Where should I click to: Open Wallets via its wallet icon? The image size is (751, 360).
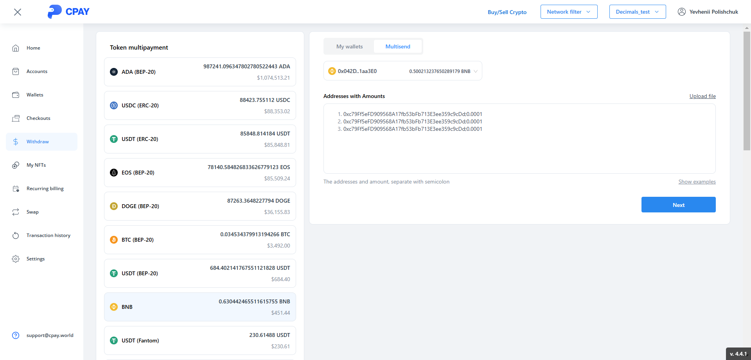pyautogui.click(x=16, y=95)
